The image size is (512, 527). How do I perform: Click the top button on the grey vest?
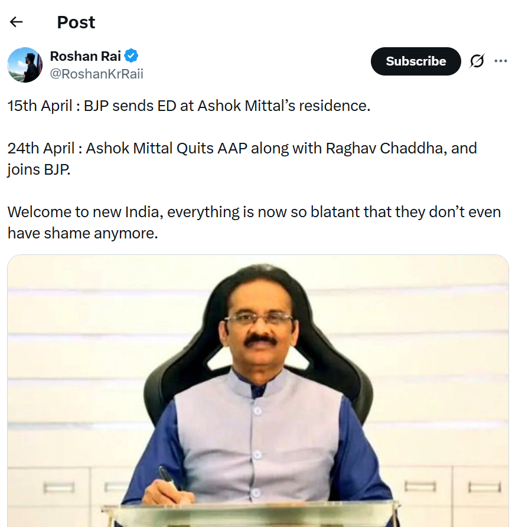[257, 411]
